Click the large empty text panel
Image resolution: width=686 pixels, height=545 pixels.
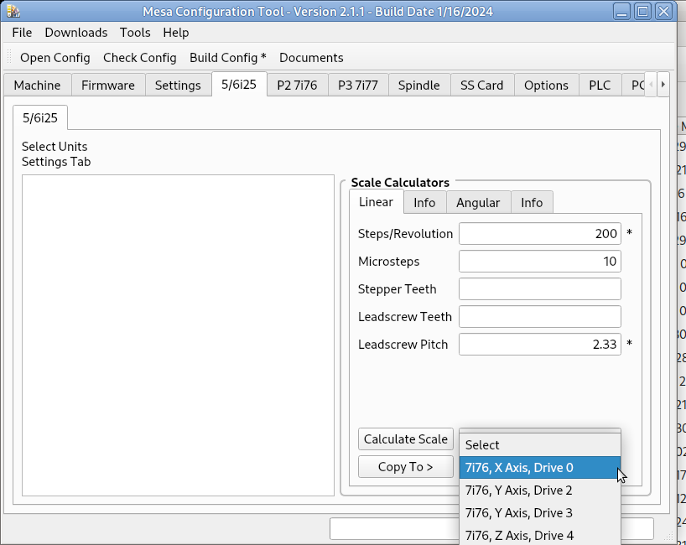[178, 335]
